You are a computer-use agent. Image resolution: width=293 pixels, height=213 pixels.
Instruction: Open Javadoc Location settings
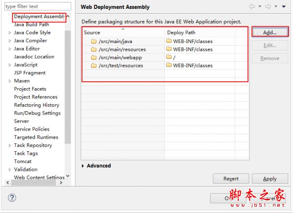[34, 57]
